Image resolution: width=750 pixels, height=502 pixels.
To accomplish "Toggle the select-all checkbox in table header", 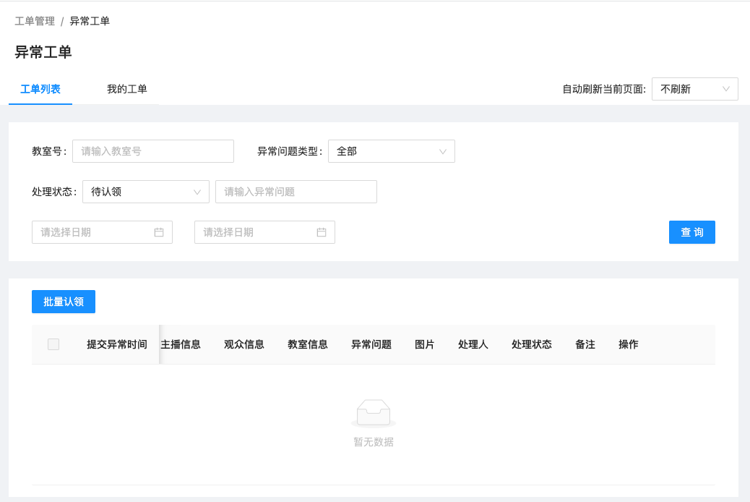I will coord(53,344).
